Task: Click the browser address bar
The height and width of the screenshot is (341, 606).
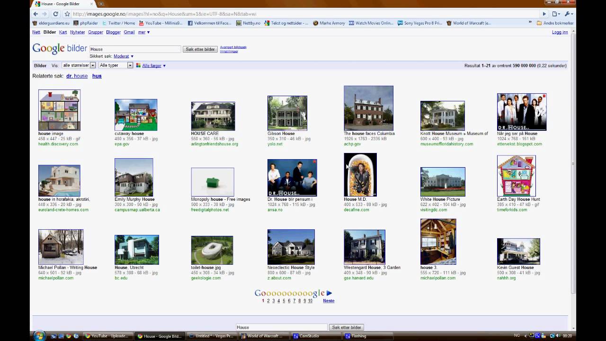Action: (x=303, y=14)
